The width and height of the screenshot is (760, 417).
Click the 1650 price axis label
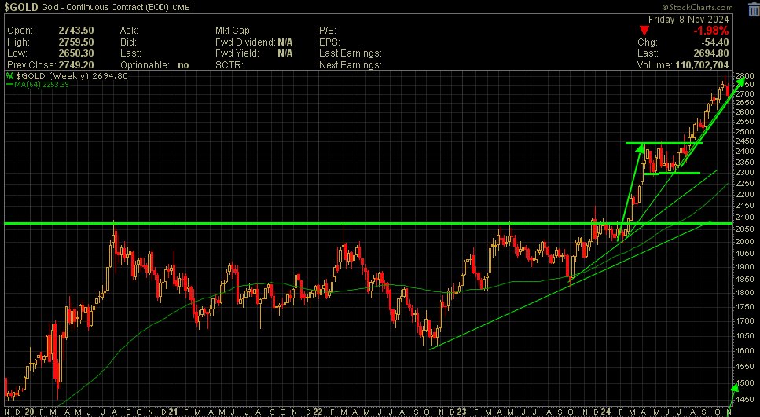(745, 335)
